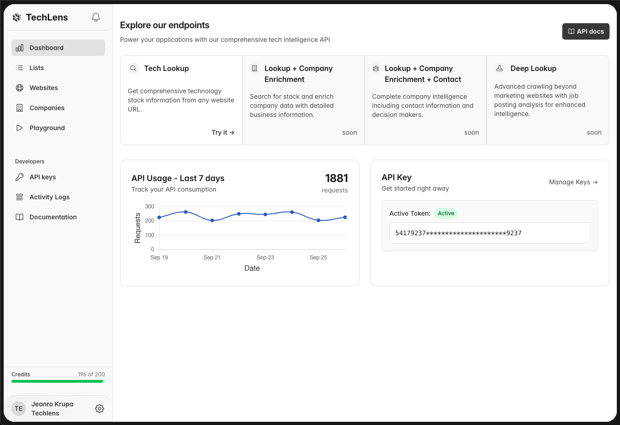Open the Websites section

click(44, 88)
